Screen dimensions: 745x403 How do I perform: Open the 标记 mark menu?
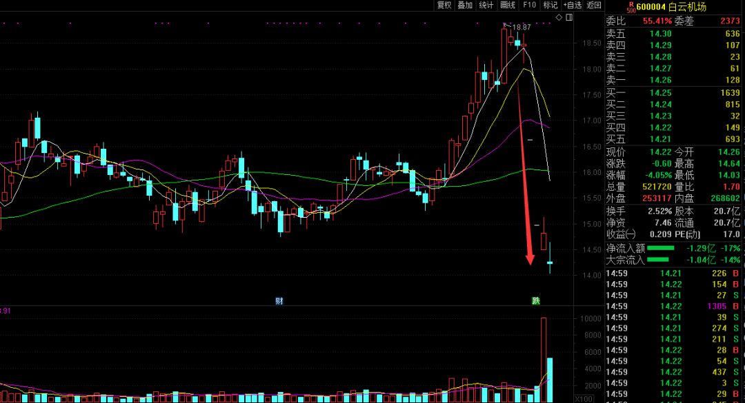pos(550,5)
